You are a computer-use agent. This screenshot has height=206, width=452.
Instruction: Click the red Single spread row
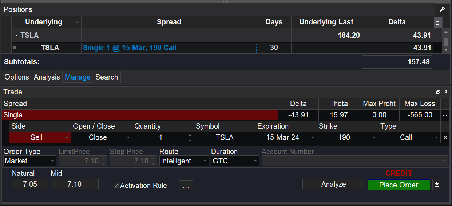pos(140,115)
